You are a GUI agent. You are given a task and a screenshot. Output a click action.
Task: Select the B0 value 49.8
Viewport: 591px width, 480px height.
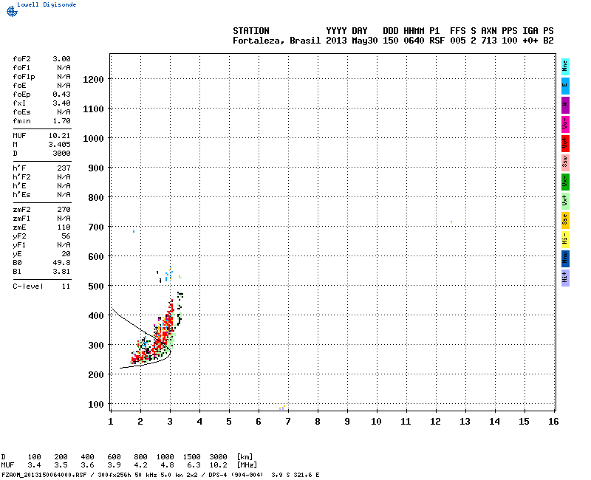coord(61,263)
